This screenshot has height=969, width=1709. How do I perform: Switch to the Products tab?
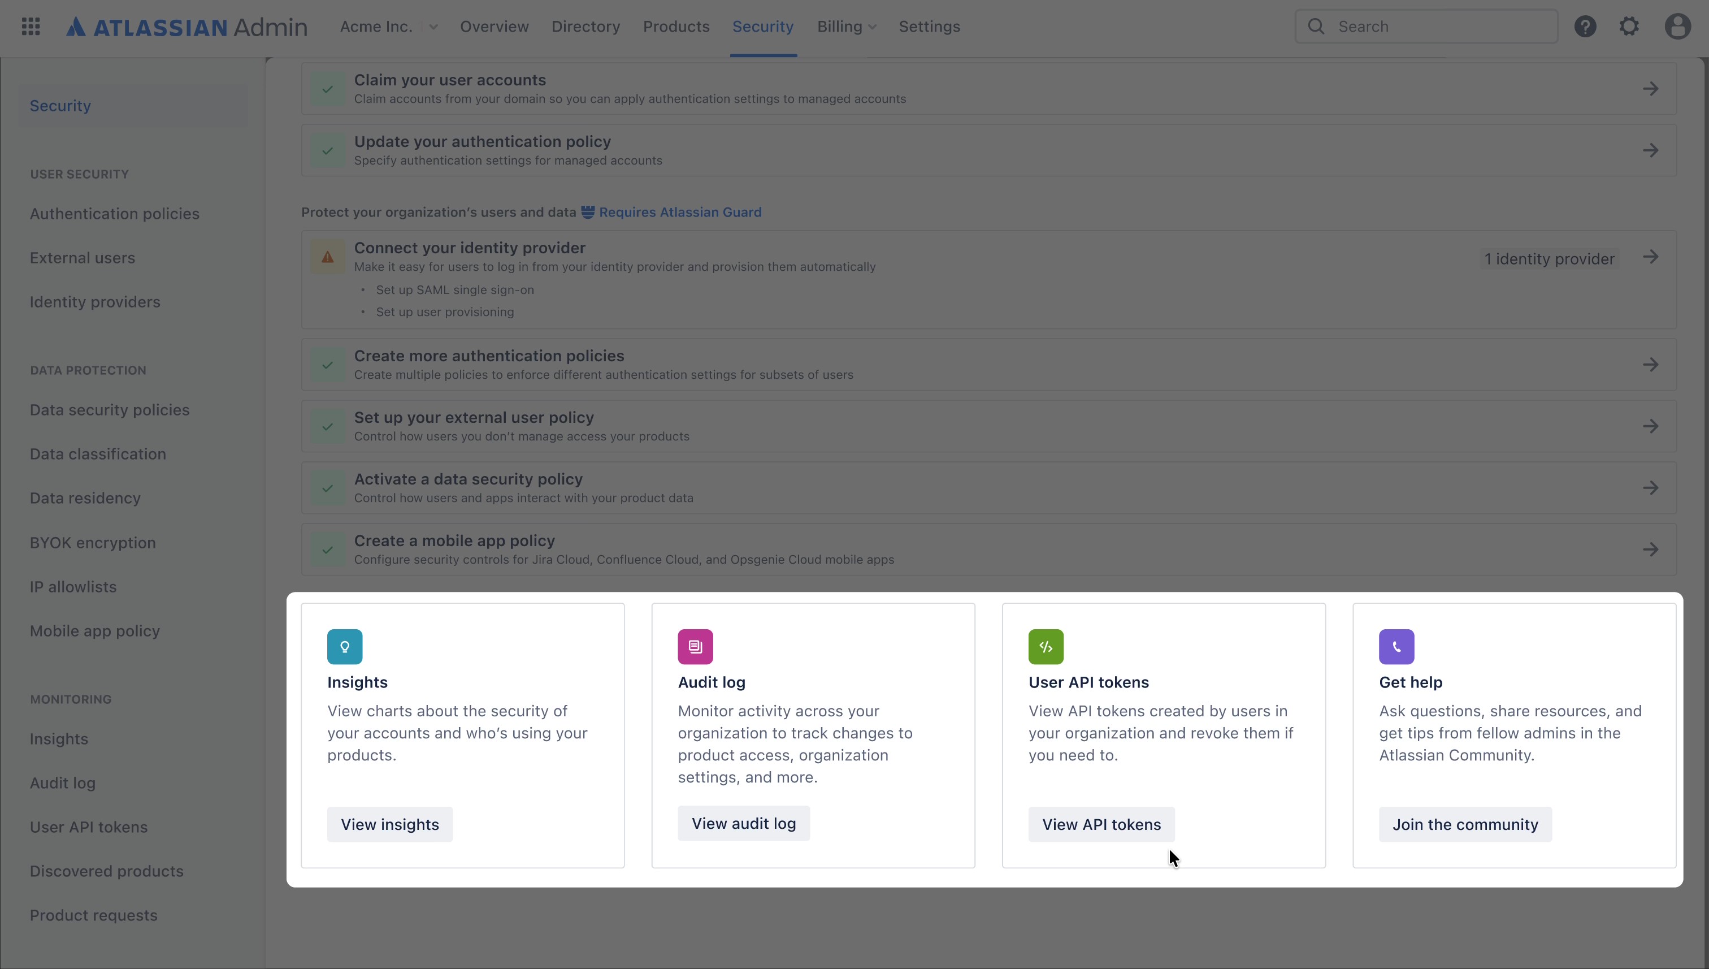676,27
